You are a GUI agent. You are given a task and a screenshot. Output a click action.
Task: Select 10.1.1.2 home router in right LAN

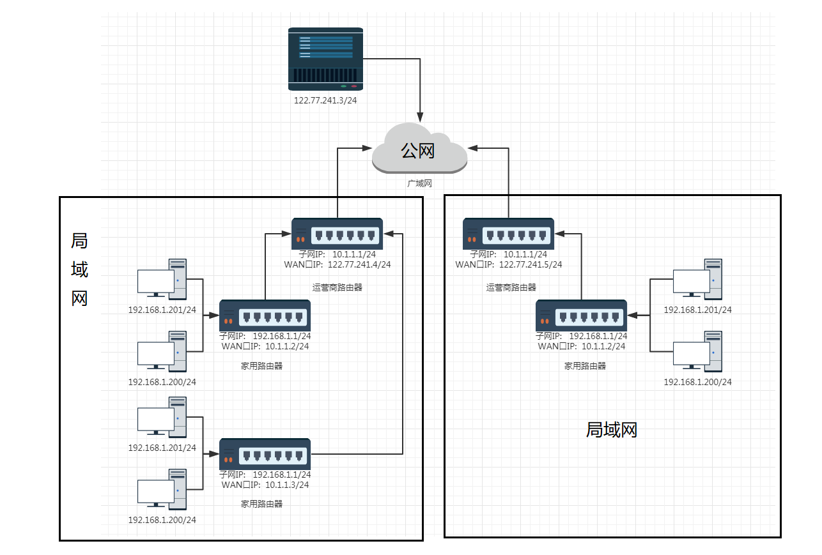pos(581,316)
